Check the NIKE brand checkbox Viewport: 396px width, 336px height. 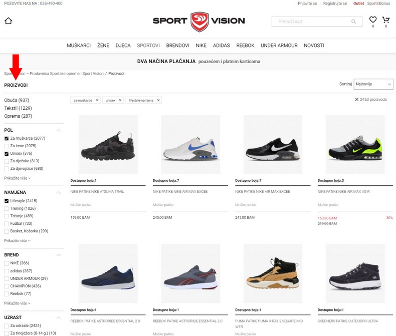click(x=7, y=263)
